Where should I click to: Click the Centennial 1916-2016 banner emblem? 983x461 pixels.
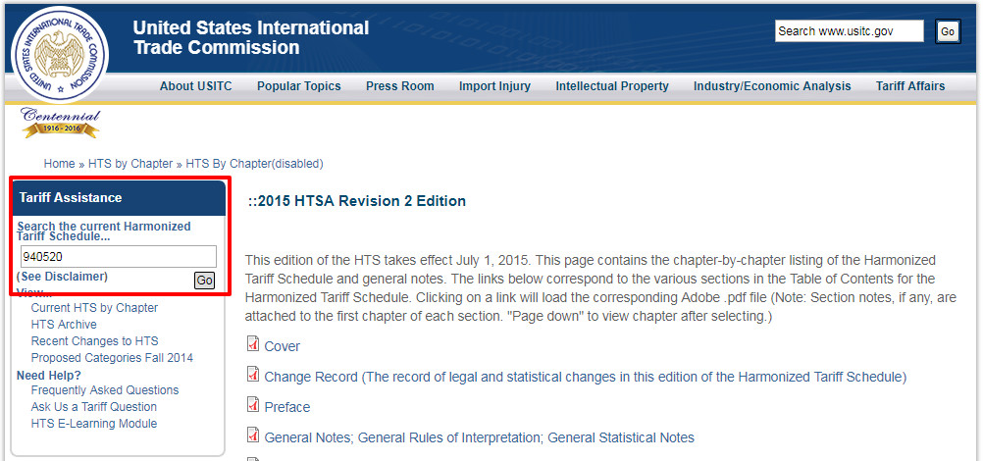point(61,124)
